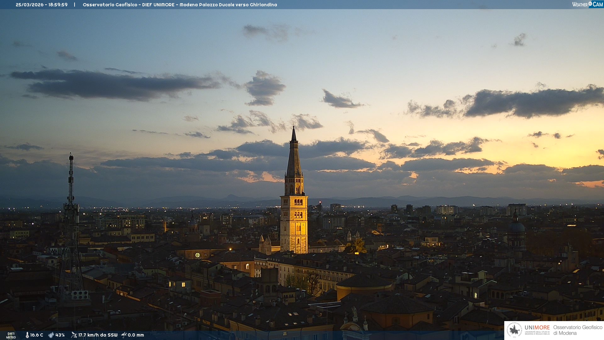Viewport: 604px width, 340px height.
Task: Click the church dome on the right
Action: click(516, 227)
